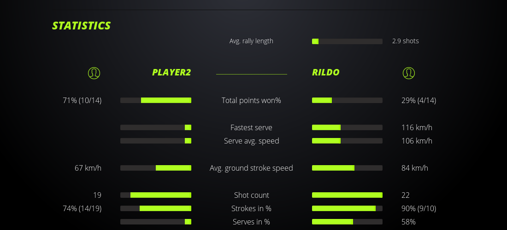Click the profile icon beside RILDO
The image size is (507, 230).
(x=408, y=73)
